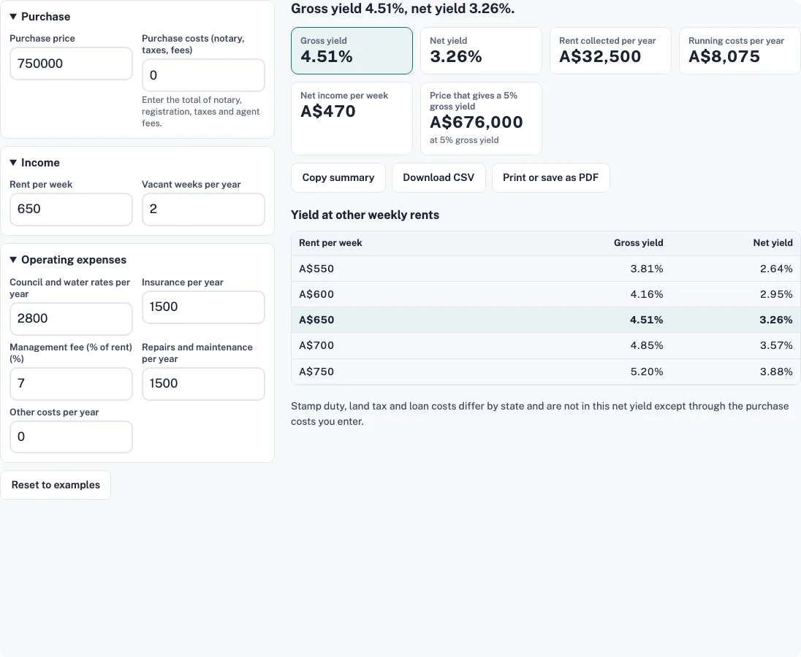
Task: Click the Purchase costs input field
Action: pyautogui.click(x=203, y=75)
